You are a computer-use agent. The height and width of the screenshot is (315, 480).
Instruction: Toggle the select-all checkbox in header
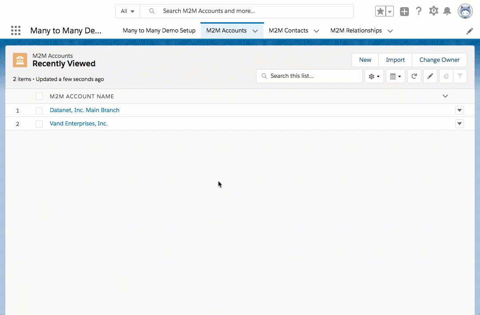click(x=39, y=96)
